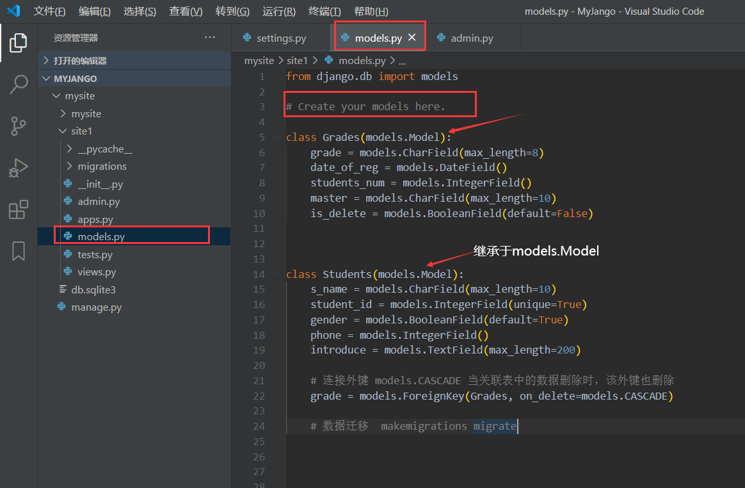This screenshot has width=745, height=488.
Task: Click models.py in the breadcrumb path
Action: coord(362,60)
